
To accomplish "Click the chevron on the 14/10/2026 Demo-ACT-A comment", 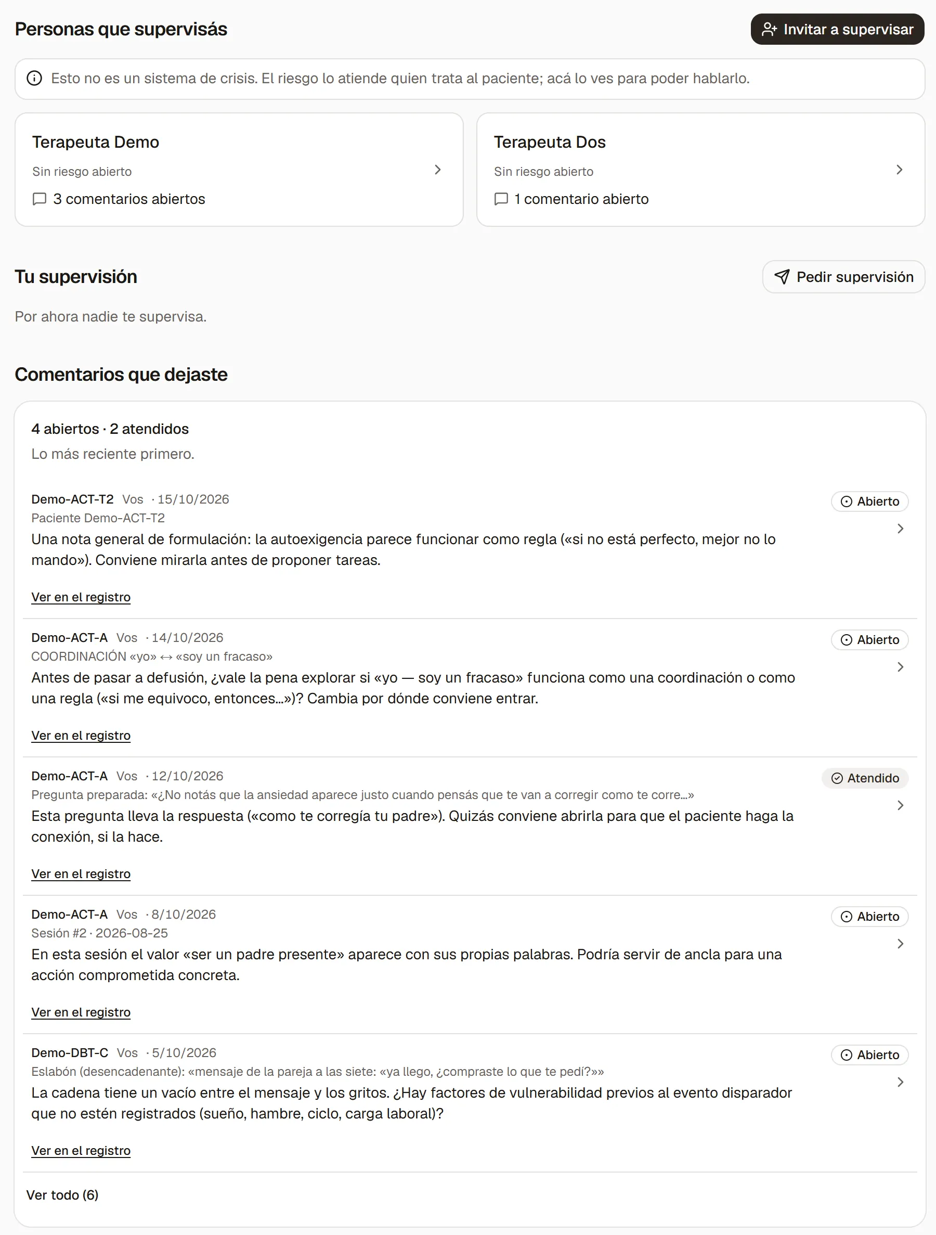I will pos(900,667).
